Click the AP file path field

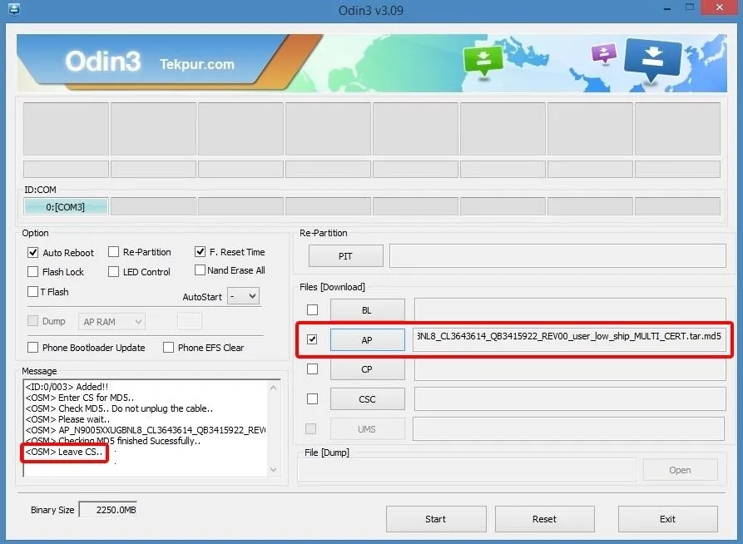[569, 339]
